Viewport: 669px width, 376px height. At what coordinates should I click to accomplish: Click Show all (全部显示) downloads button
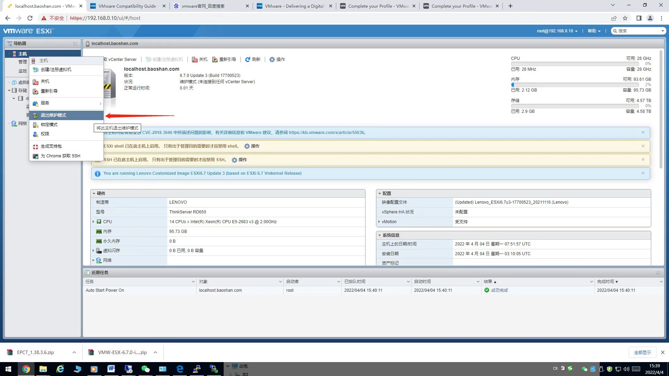pos(642,352)
